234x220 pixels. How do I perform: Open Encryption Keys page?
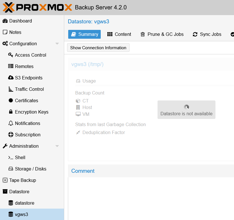(32, 112)
